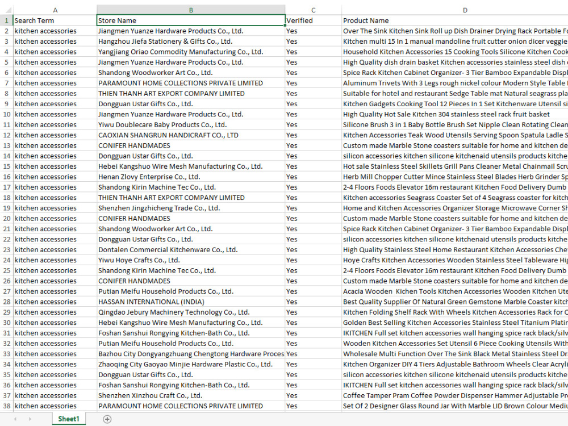This screenshot has height=426, width=568.
Task: Click Herb Mill Chopper Cutter product cell
Action: (x=454, y=177)
